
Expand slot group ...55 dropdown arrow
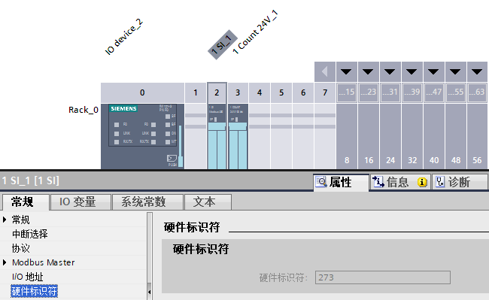[x=456, y=71]
